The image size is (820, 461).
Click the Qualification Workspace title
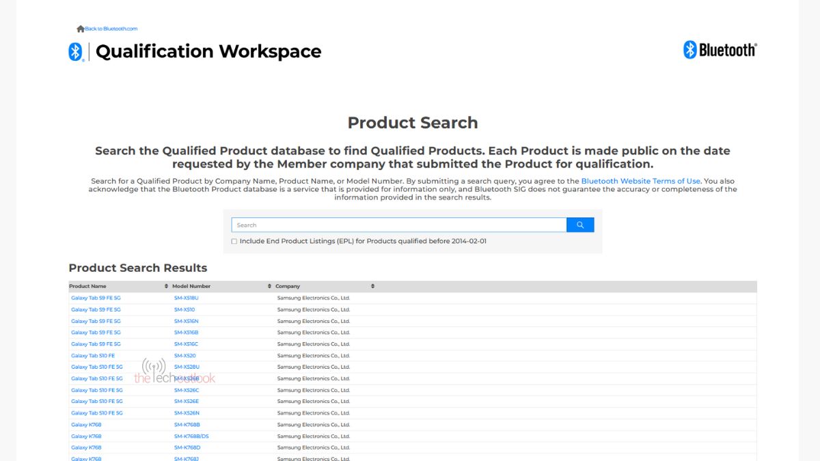pyautogui.click(x=208, y=52)
